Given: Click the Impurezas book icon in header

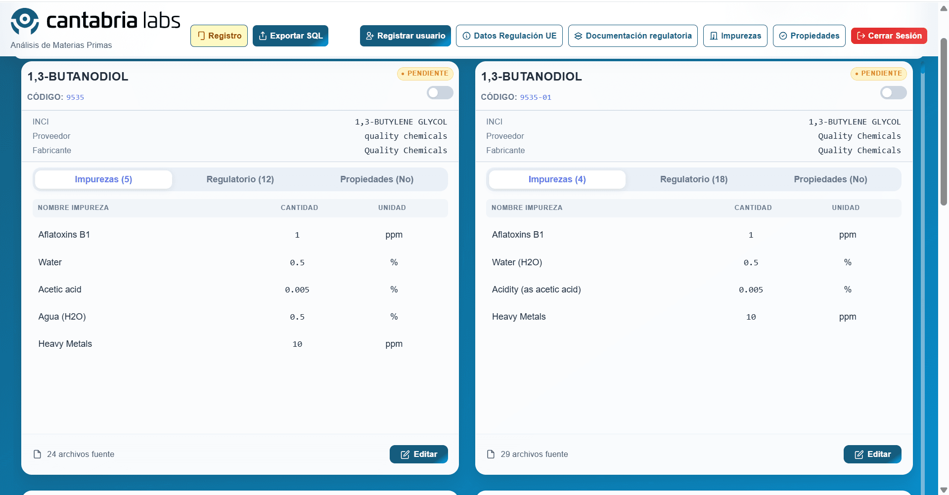Looking at the screenshot, I should pyautogui.click(x=714, y=36).
